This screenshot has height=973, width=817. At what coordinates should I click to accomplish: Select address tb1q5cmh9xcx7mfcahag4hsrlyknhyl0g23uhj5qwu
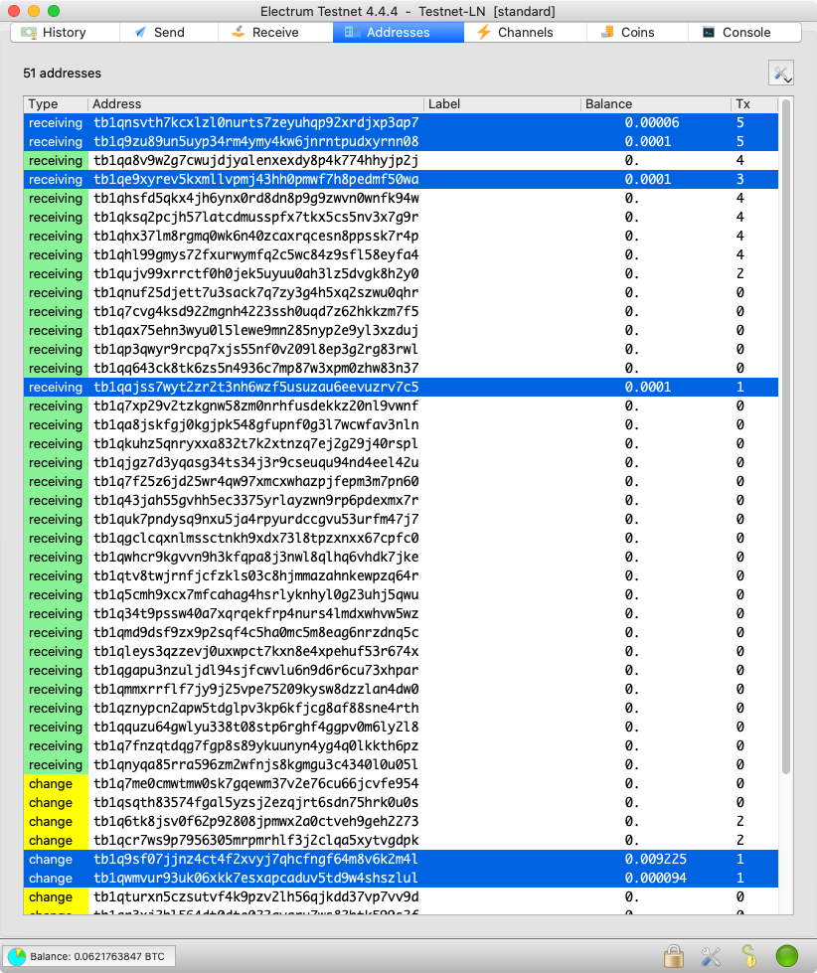[401, 595]
